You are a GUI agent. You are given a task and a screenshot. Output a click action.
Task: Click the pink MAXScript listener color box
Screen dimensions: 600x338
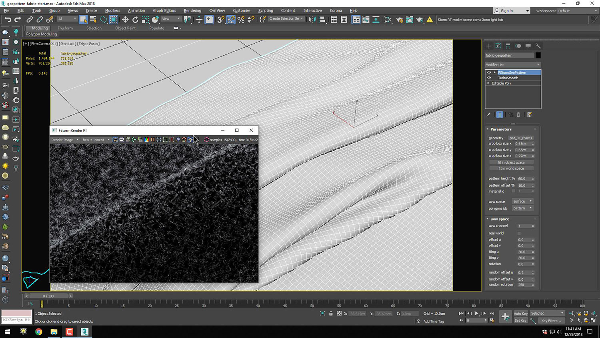16,313
